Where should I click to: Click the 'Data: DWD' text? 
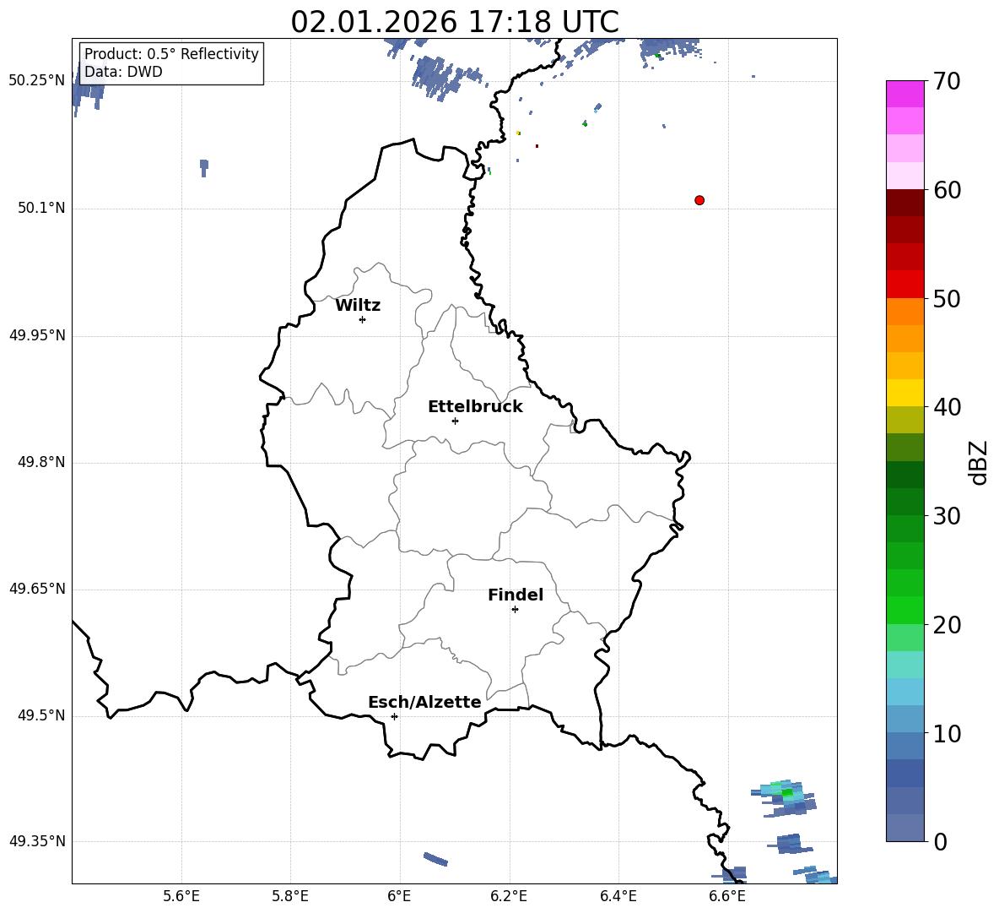pos(123,72)
